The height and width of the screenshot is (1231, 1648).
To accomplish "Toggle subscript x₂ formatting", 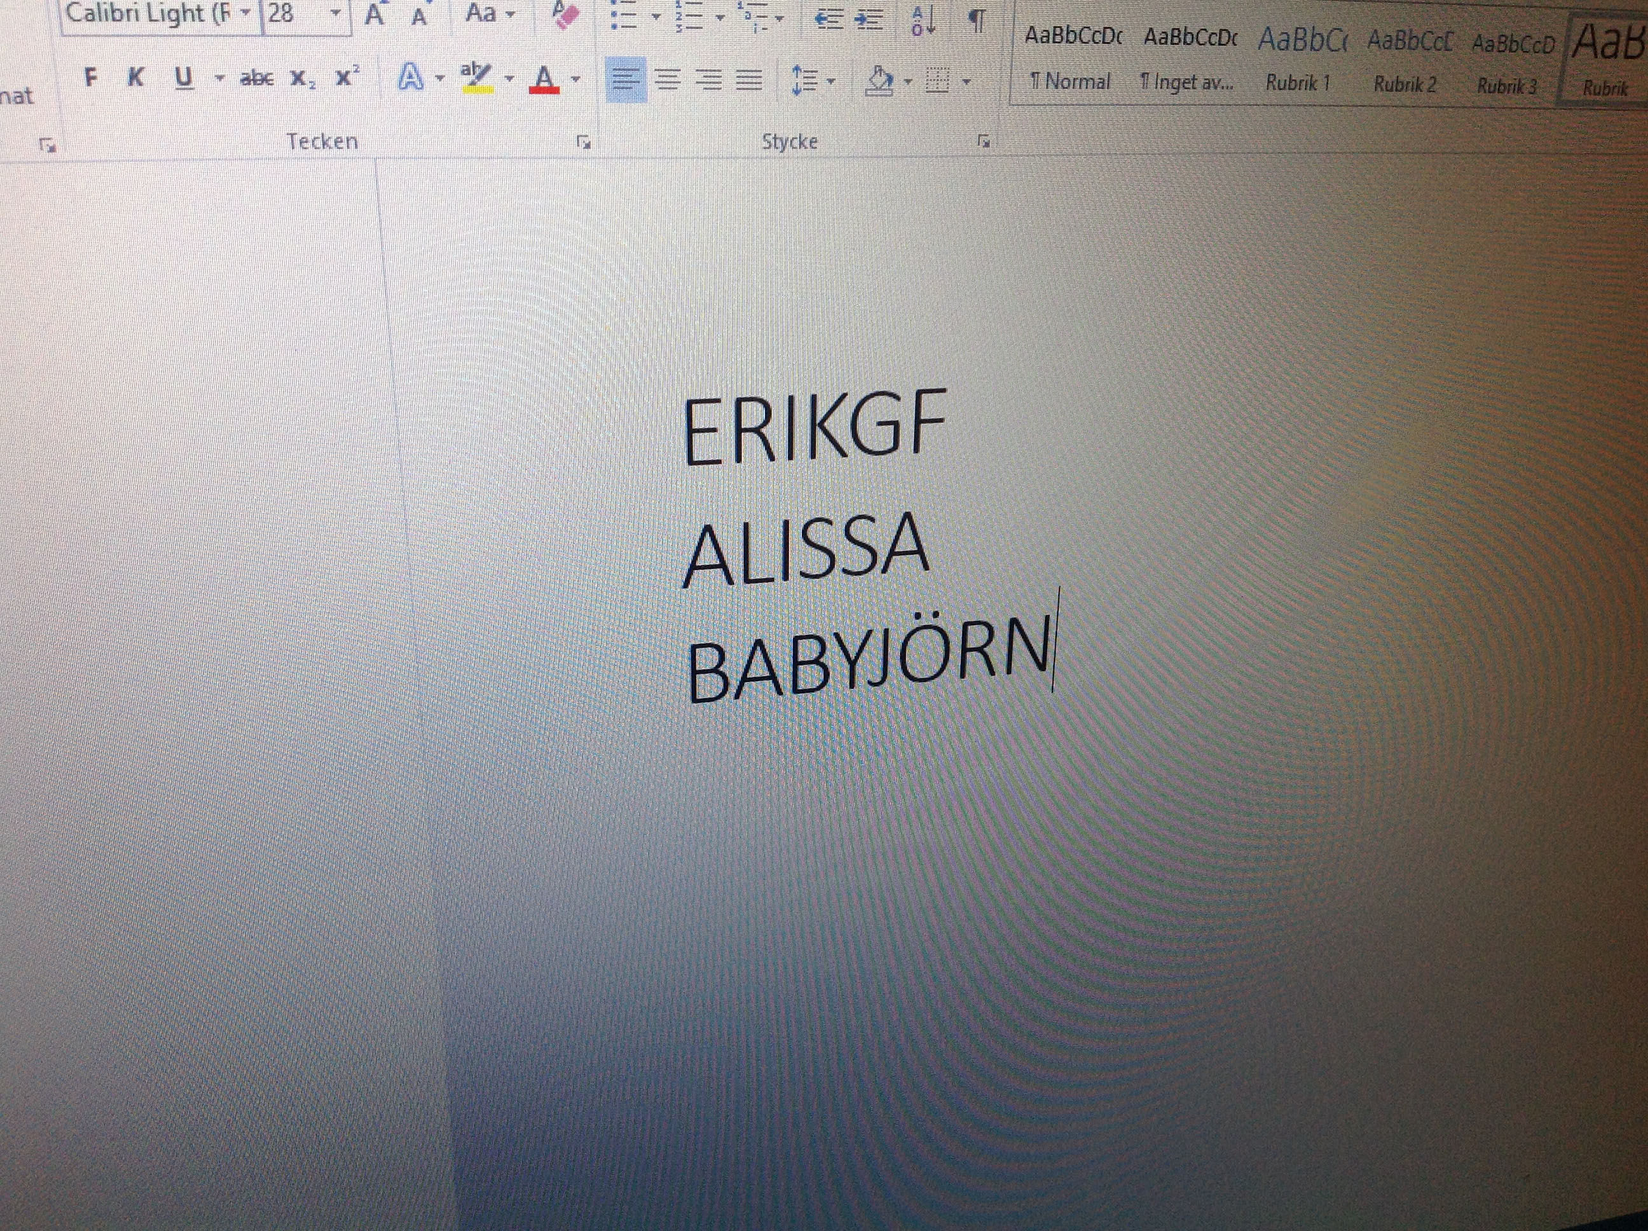I will tap(303, 79).
